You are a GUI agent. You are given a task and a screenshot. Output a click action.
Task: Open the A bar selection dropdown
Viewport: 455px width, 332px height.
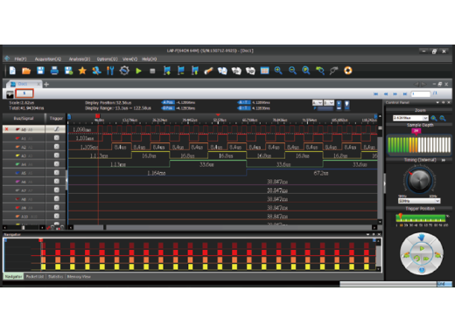pos(317,103)
